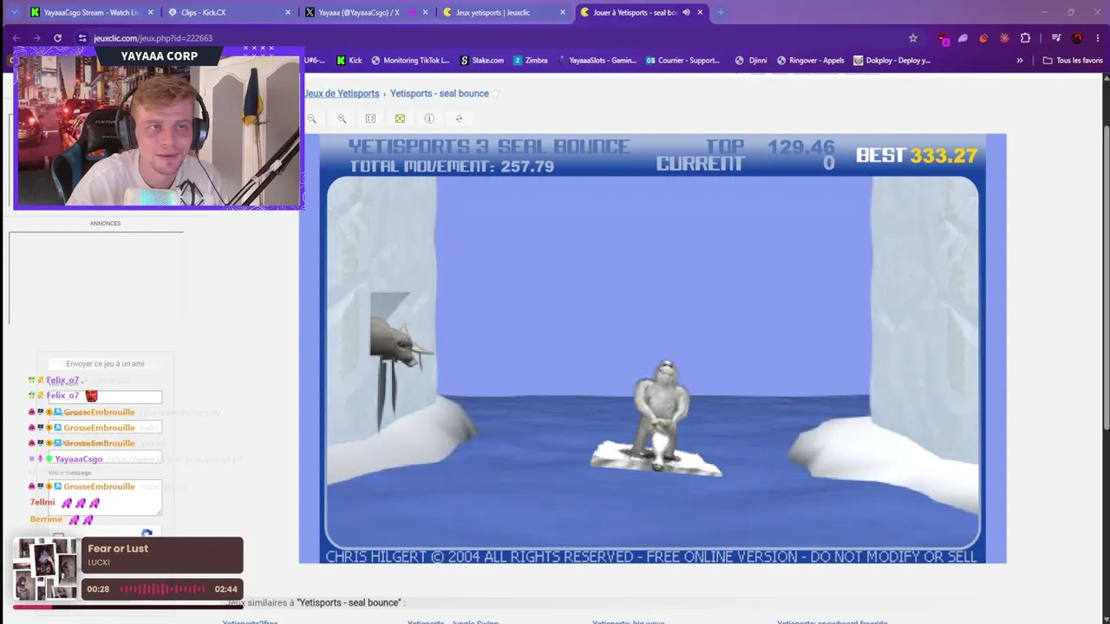Open the Djinni bookmark
The width and height of the screenshot is (1110, 624).
coord(751,61)
